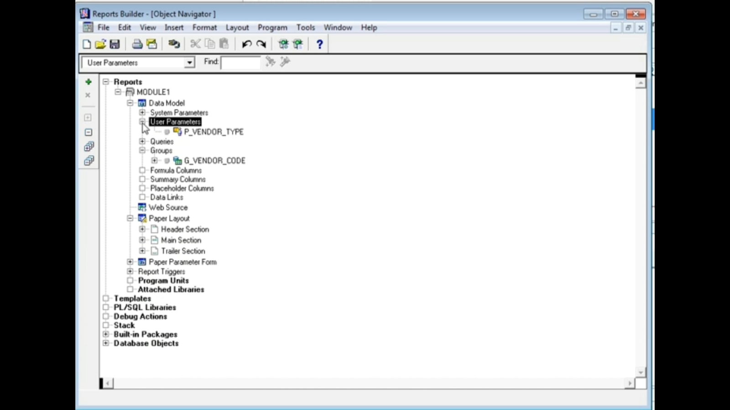730x410 pixels.
Task: Save the current report module
Action: pos(115,43)
